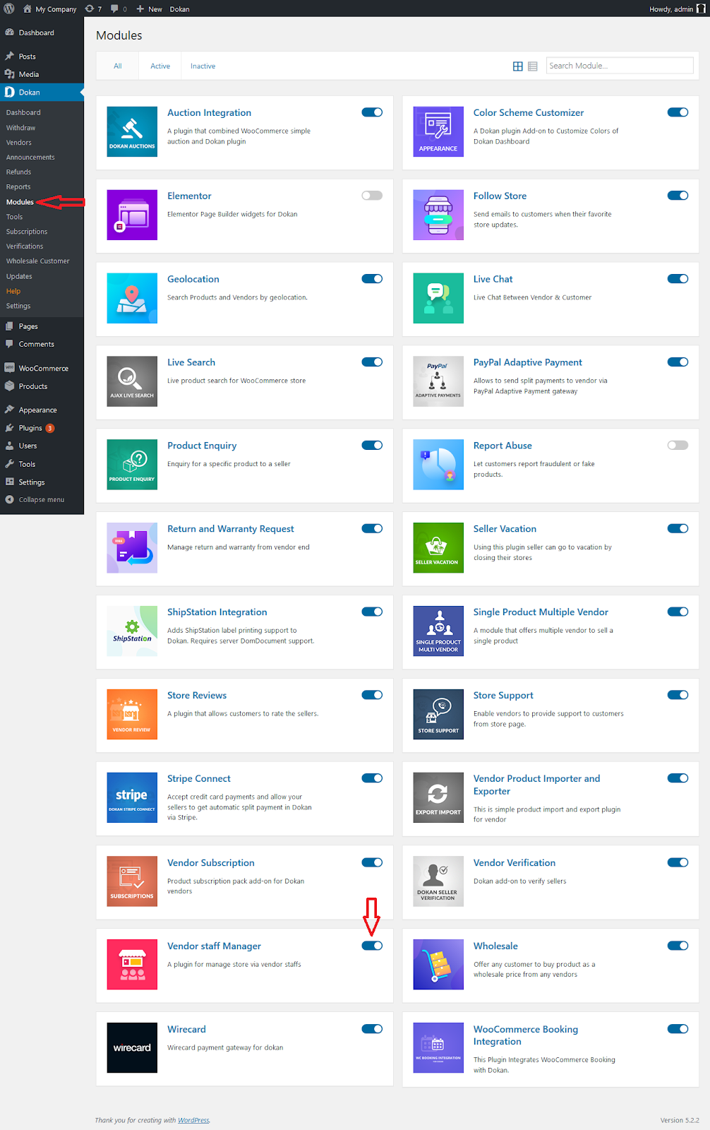This screenshot has height=1130, width=710.
Task: Click the Stripe Connect module icon
Action: coord(132,798)
